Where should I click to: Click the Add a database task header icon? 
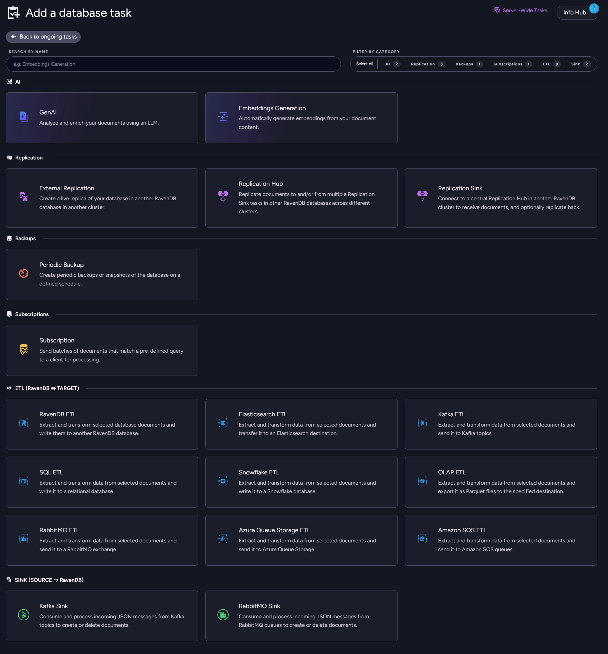14,12
